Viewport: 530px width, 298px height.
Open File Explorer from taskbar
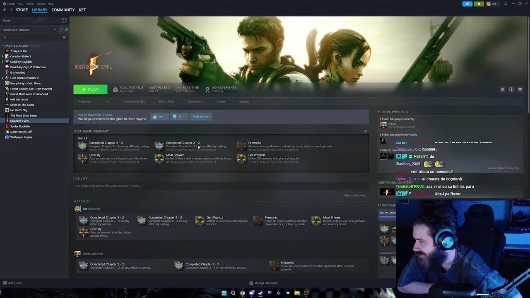tap(297, 293)
